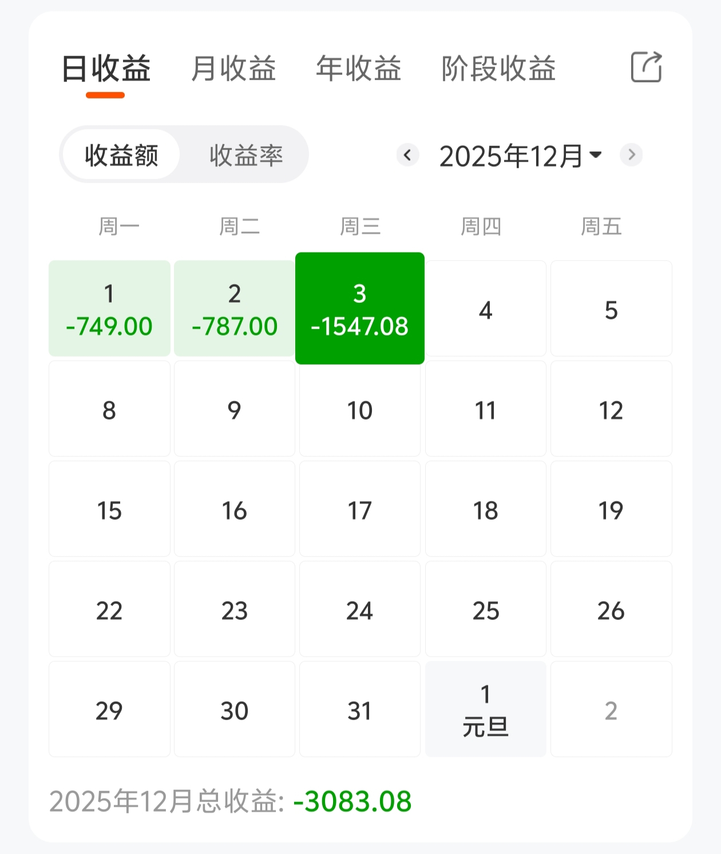
Task: Tap the share icon at top right
Action: [646, 67]
